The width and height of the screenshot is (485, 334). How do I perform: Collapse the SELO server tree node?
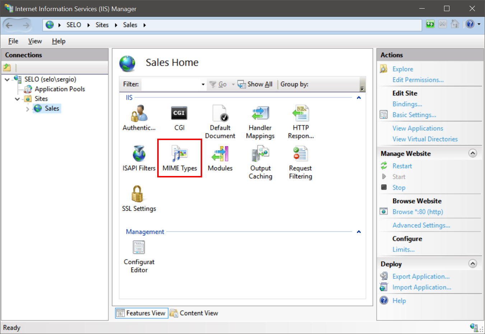point(7,79)
